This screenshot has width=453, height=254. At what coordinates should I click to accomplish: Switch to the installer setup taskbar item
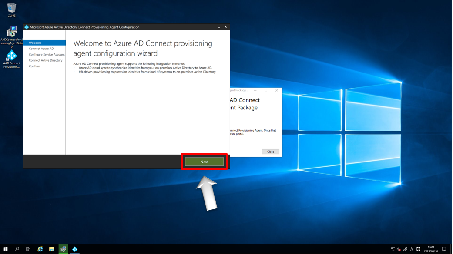pos(63,249)
